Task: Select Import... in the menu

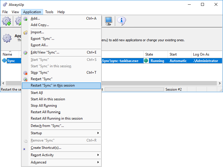Action: click(62, 32)
